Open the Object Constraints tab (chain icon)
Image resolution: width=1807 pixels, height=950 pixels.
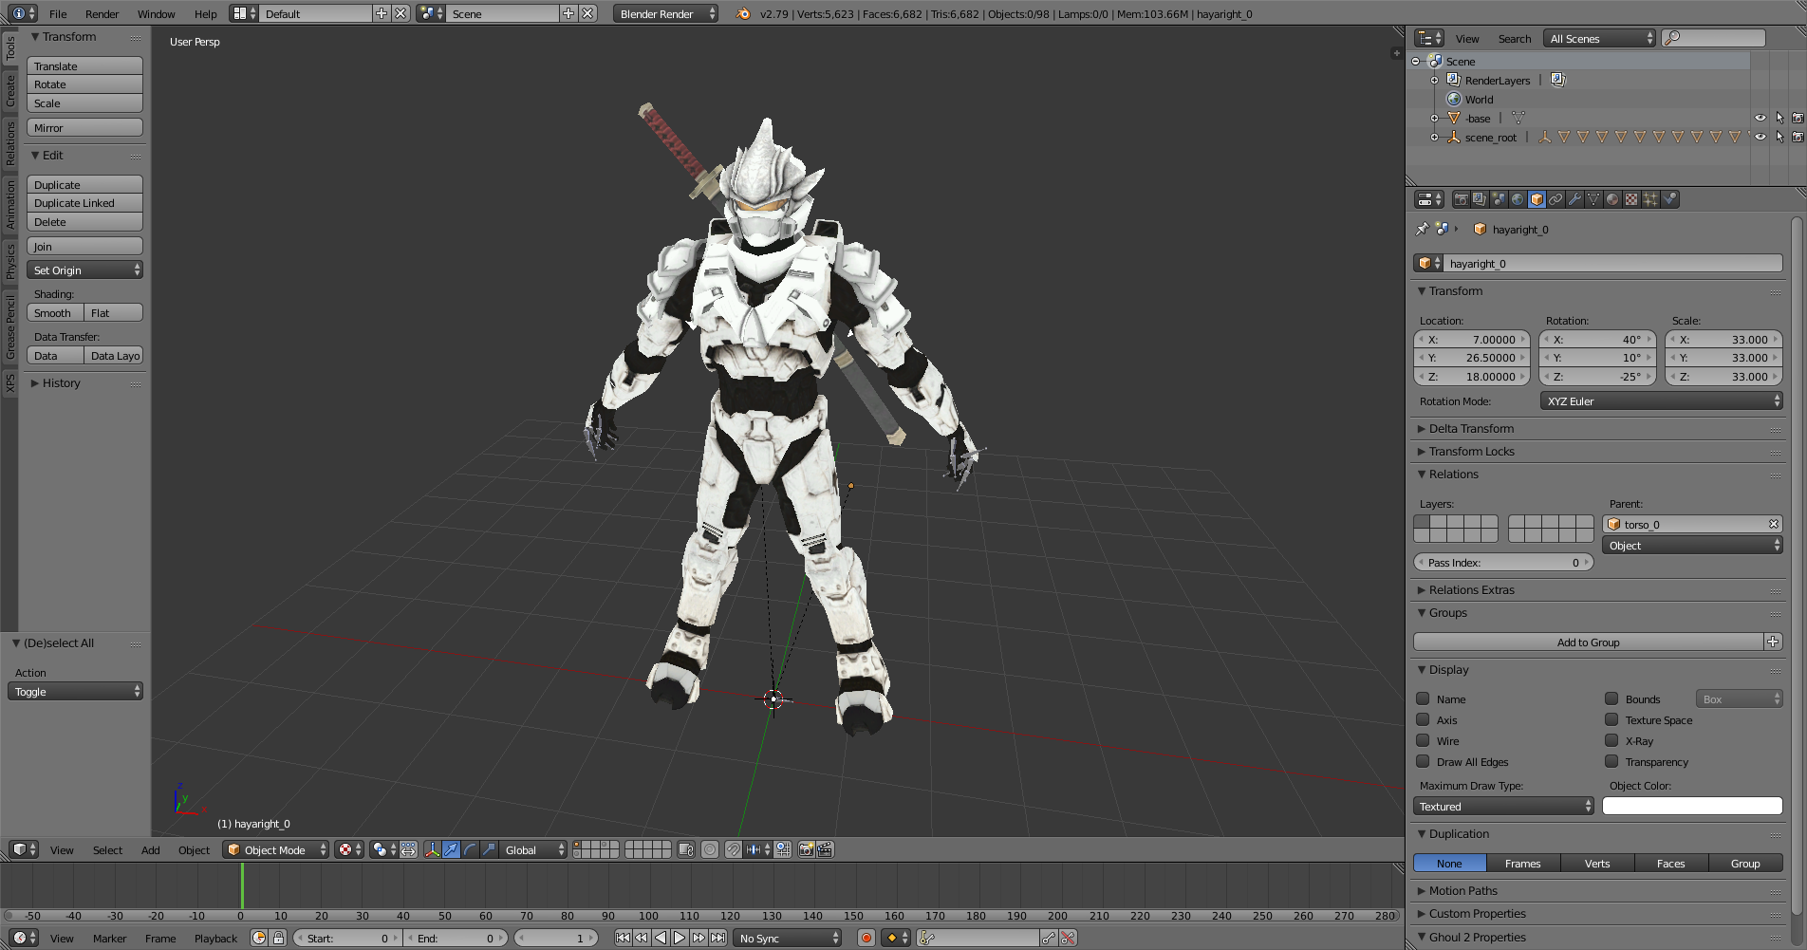[x=1556, y=199]
